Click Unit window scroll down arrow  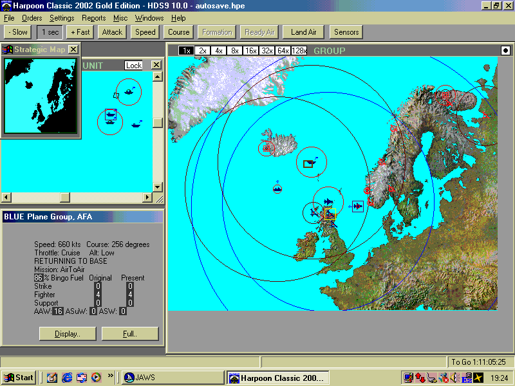pos(158,187)
